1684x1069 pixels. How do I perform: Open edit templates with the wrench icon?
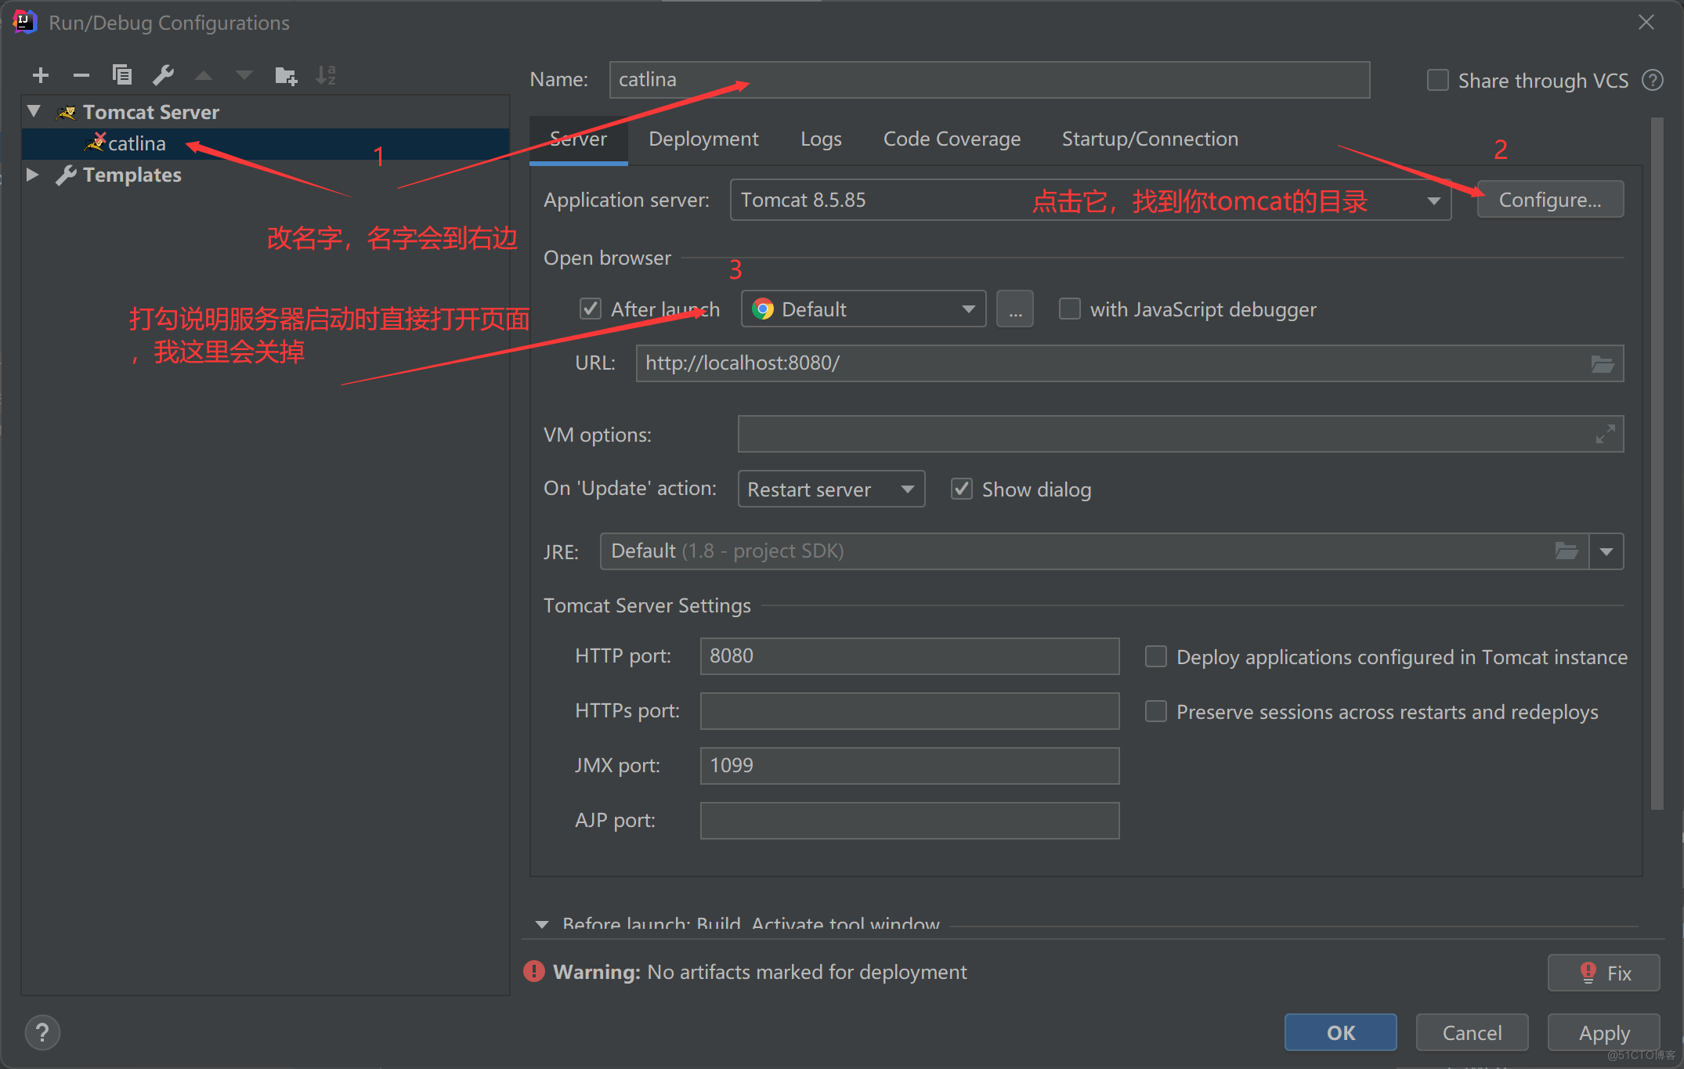[x=163, y=75]
